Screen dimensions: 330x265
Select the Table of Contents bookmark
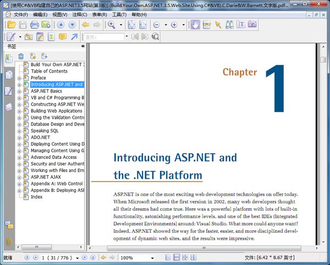[49, 71]
